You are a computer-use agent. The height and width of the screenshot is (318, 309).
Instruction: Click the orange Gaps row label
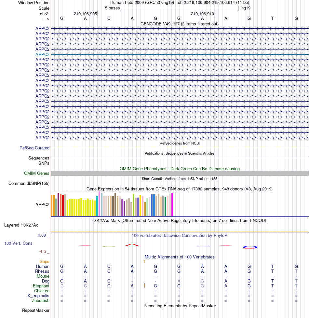[44, 262]
